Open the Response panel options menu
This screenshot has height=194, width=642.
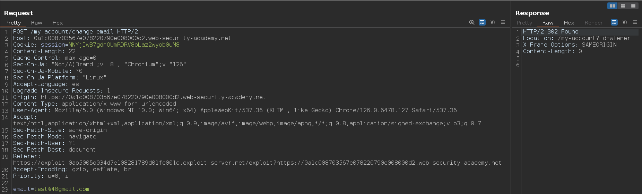(635, 22)
